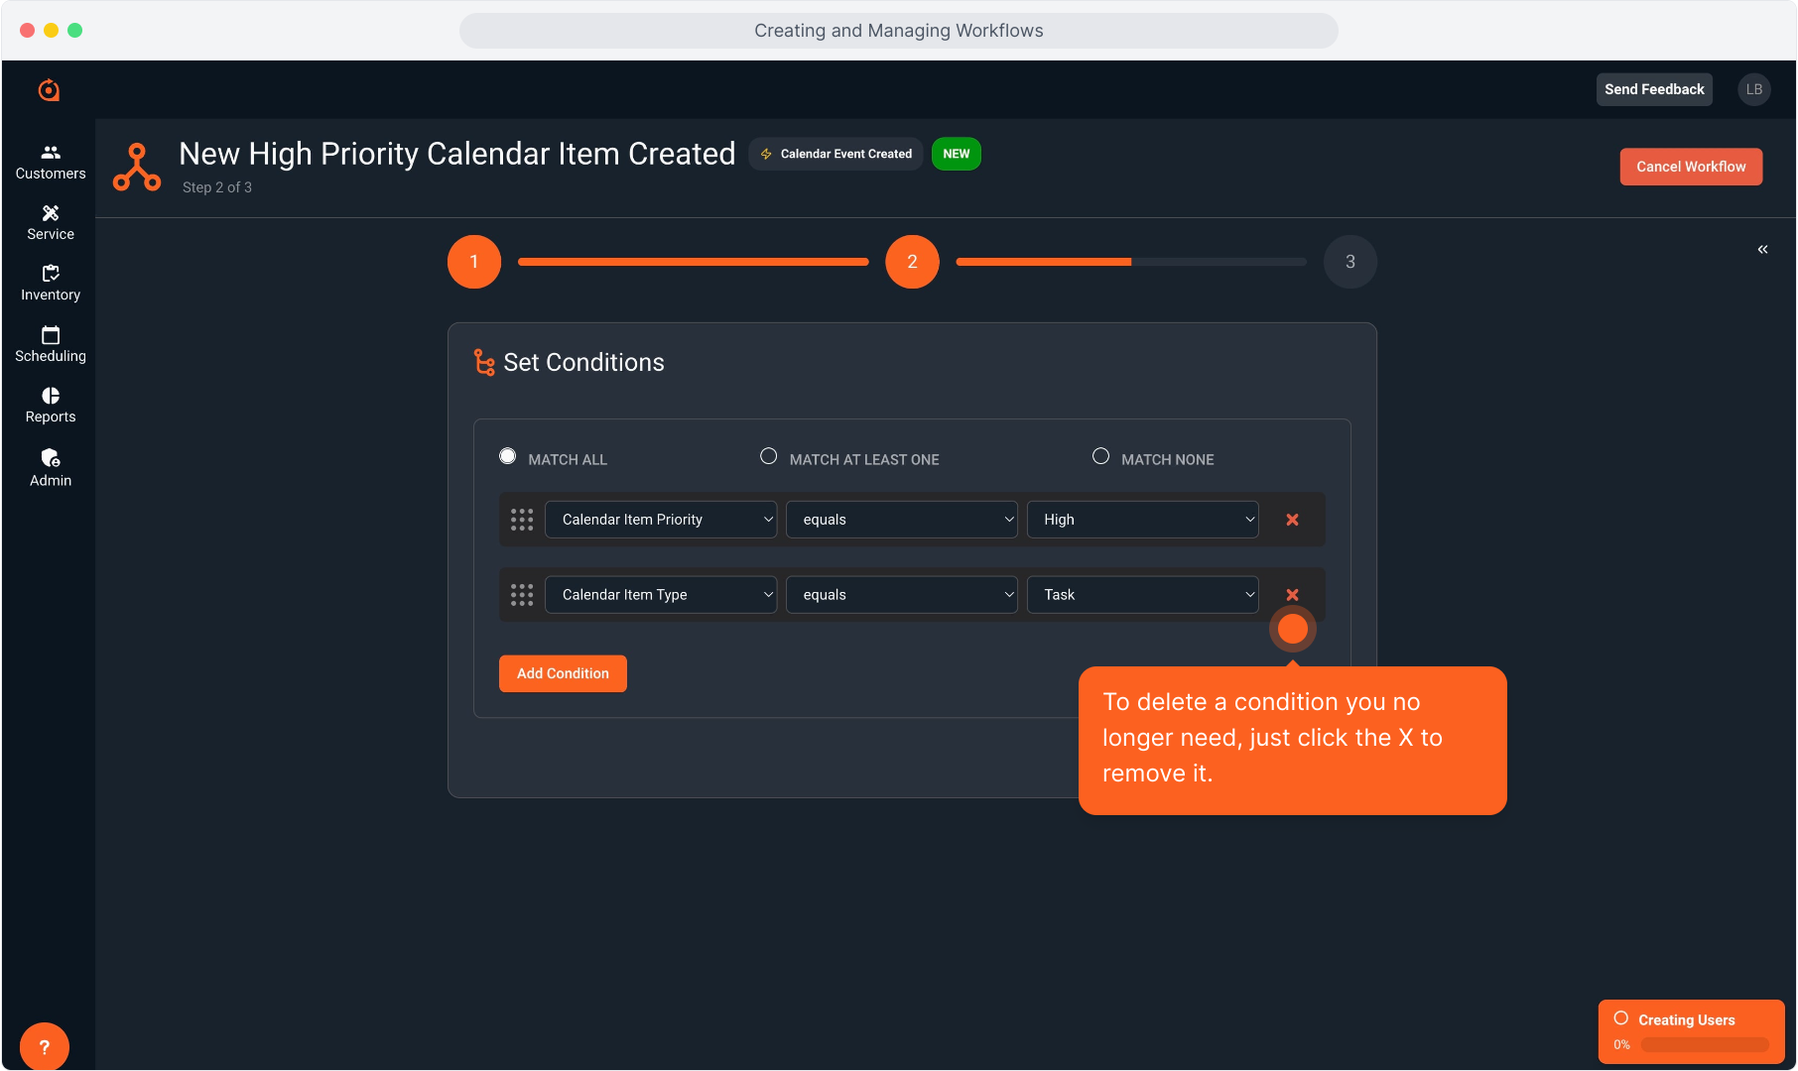Open the help question mark button

[x=44, y=1046]
